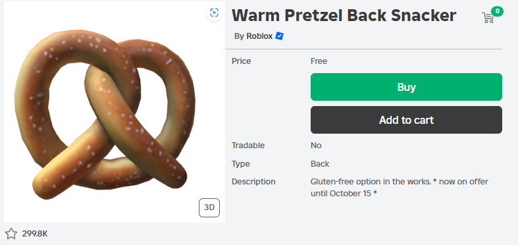Click the Tradable label

pos(248,146)
